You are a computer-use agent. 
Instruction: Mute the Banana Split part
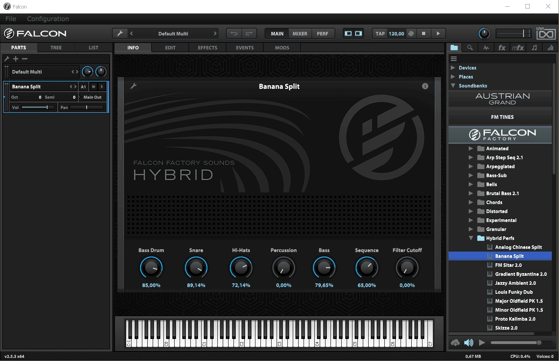[93, 87]
